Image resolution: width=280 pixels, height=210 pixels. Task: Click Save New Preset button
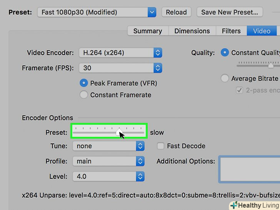tap(229, 12)
